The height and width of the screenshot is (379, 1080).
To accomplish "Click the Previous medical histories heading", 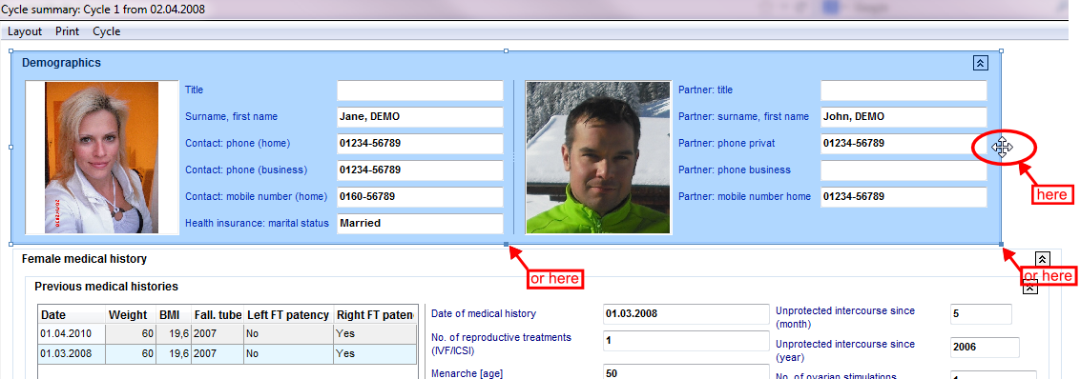I will [106, 286].
